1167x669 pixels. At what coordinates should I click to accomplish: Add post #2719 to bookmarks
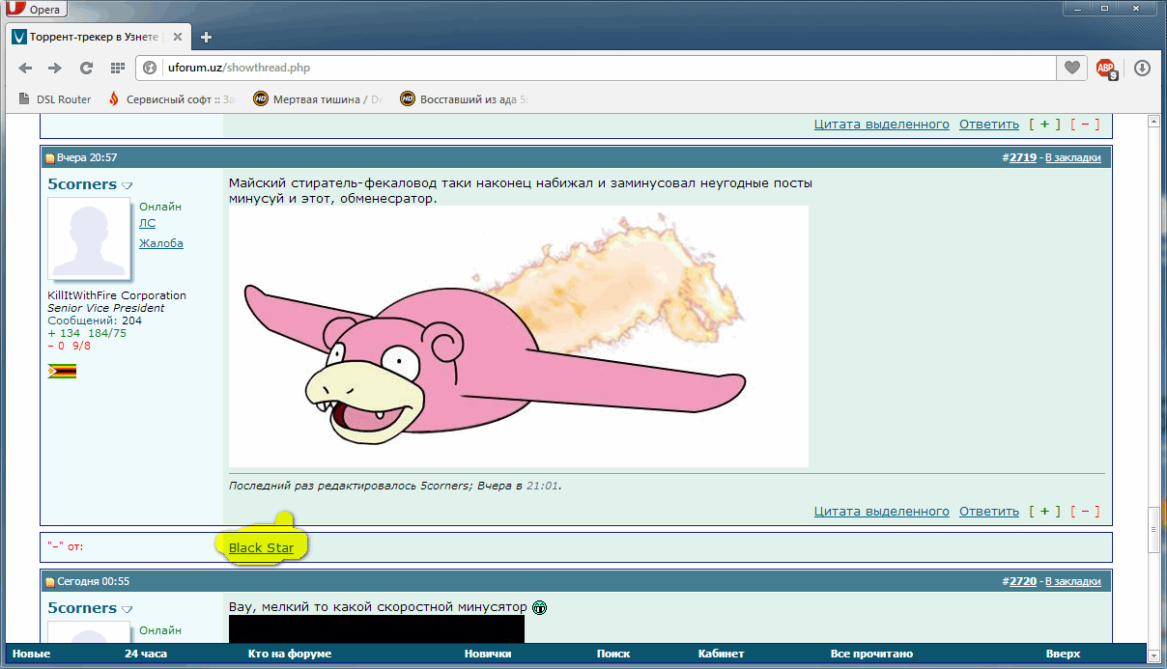[1072, 157]
